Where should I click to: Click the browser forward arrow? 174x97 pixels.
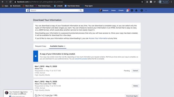(7, 2)
